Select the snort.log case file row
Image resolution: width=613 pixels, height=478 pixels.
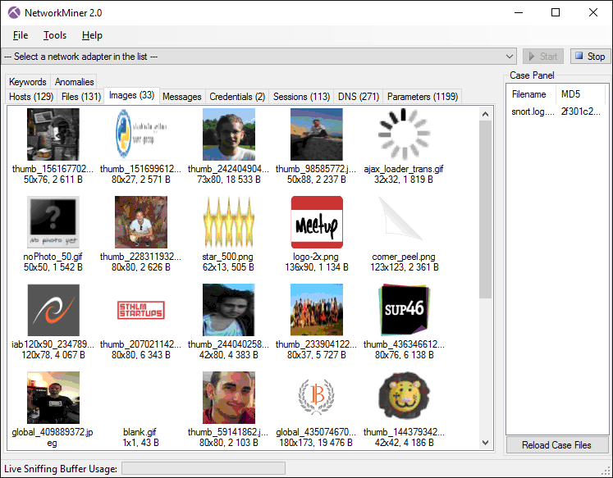pos(556,112)
